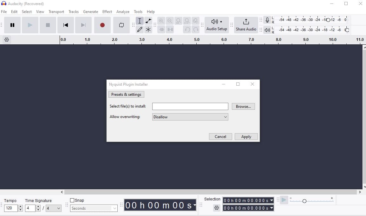The height and width of the screenshot is (216, 366).
Task: Begin recording with the Record button
Action: click(x=102, y=25)
